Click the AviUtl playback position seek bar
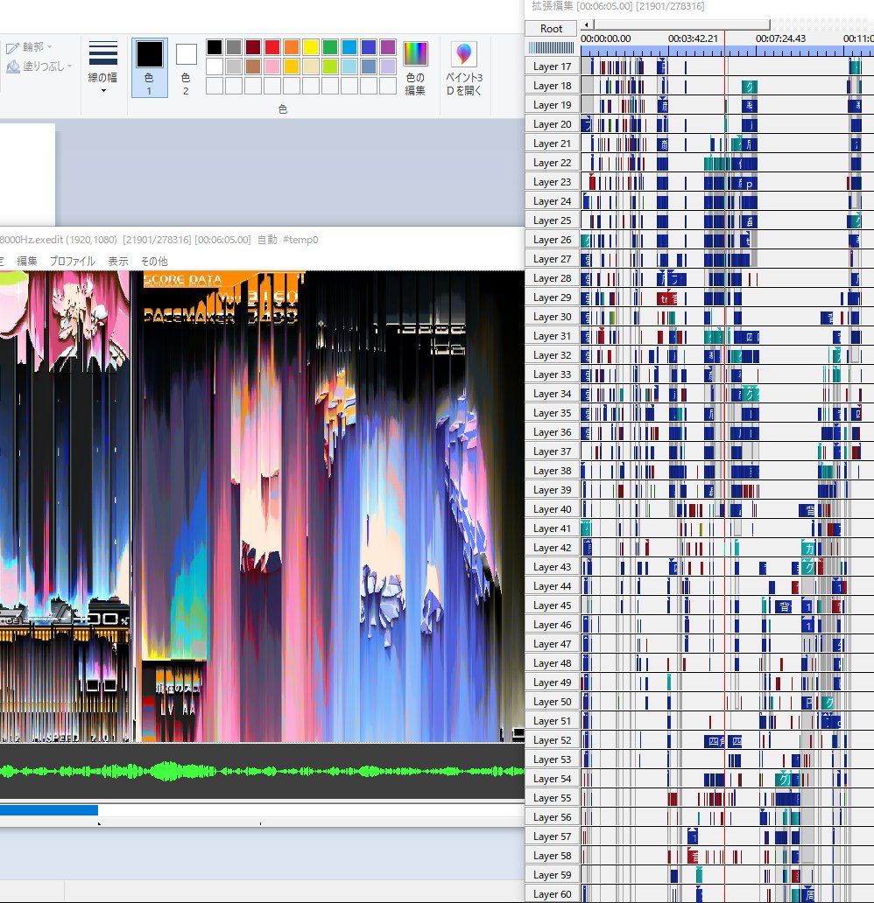 (x=262, y=810)
